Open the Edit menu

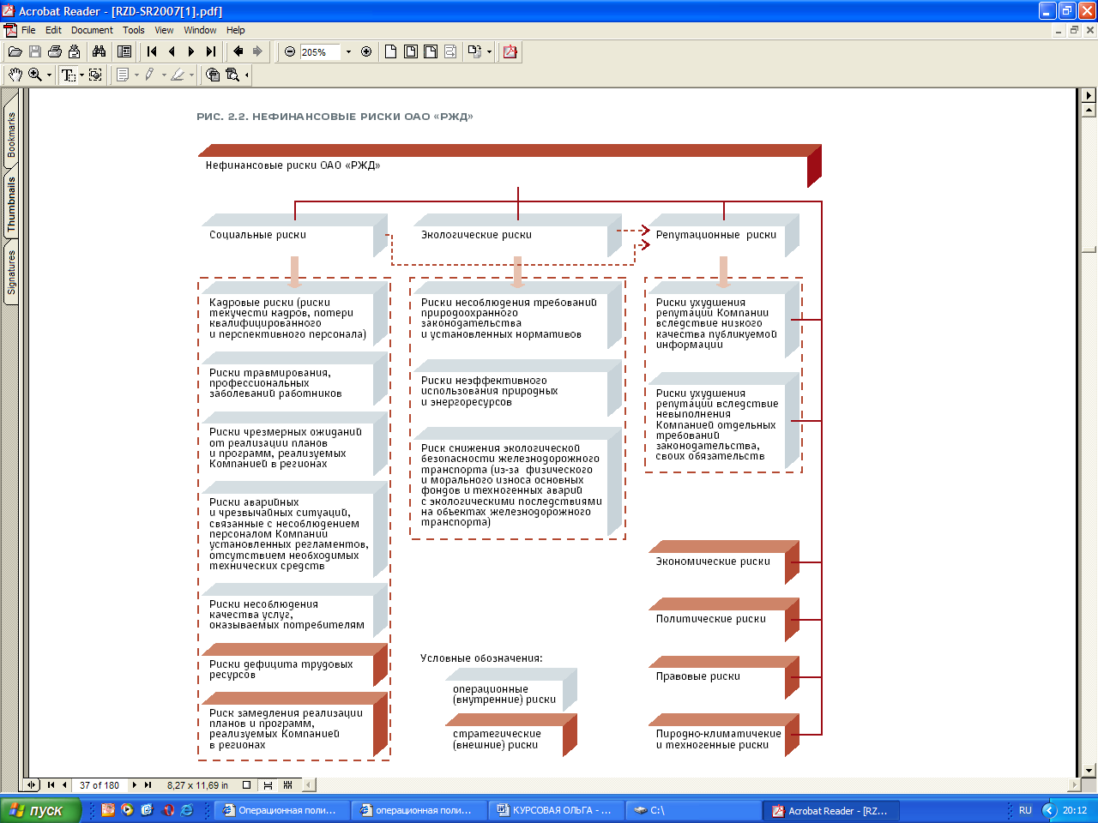[x=53, y=30]
